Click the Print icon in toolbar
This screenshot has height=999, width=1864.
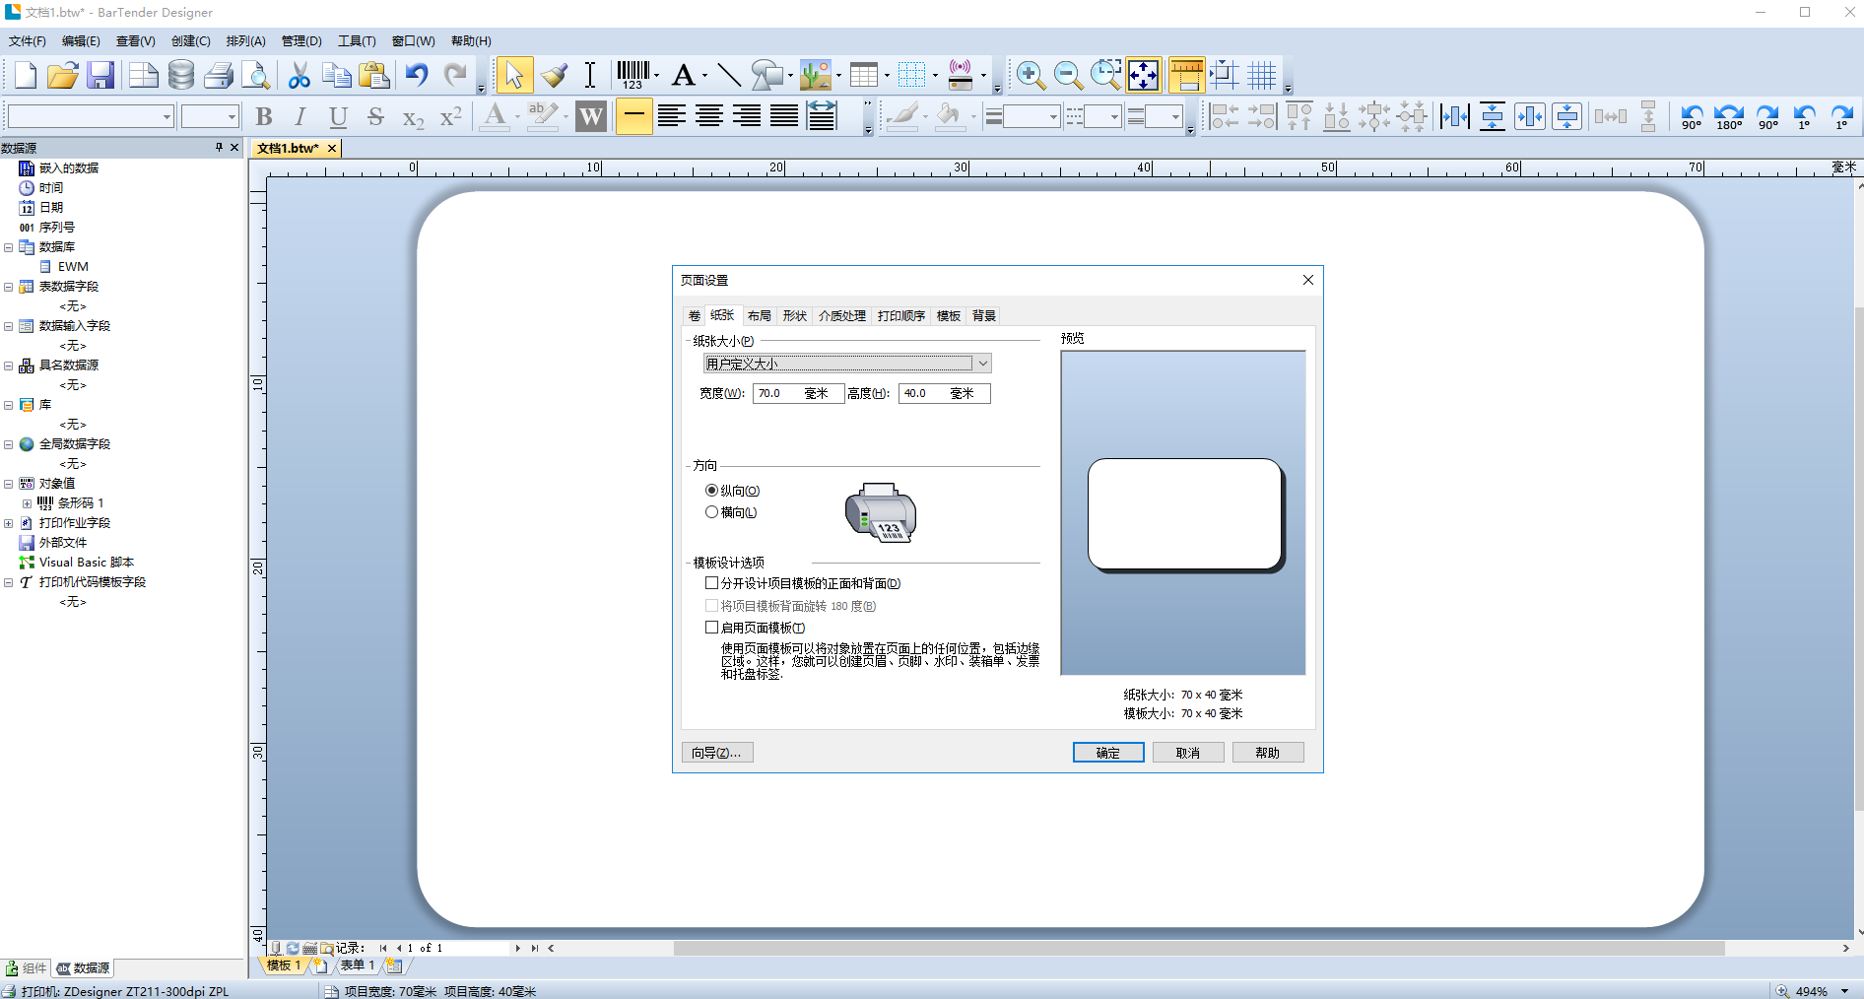(x=219, y=75)
